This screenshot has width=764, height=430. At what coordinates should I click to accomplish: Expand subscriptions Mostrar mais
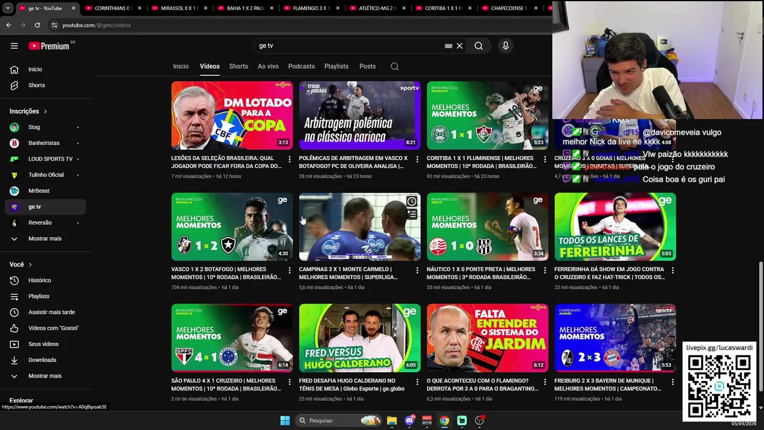tap(45, 238)
